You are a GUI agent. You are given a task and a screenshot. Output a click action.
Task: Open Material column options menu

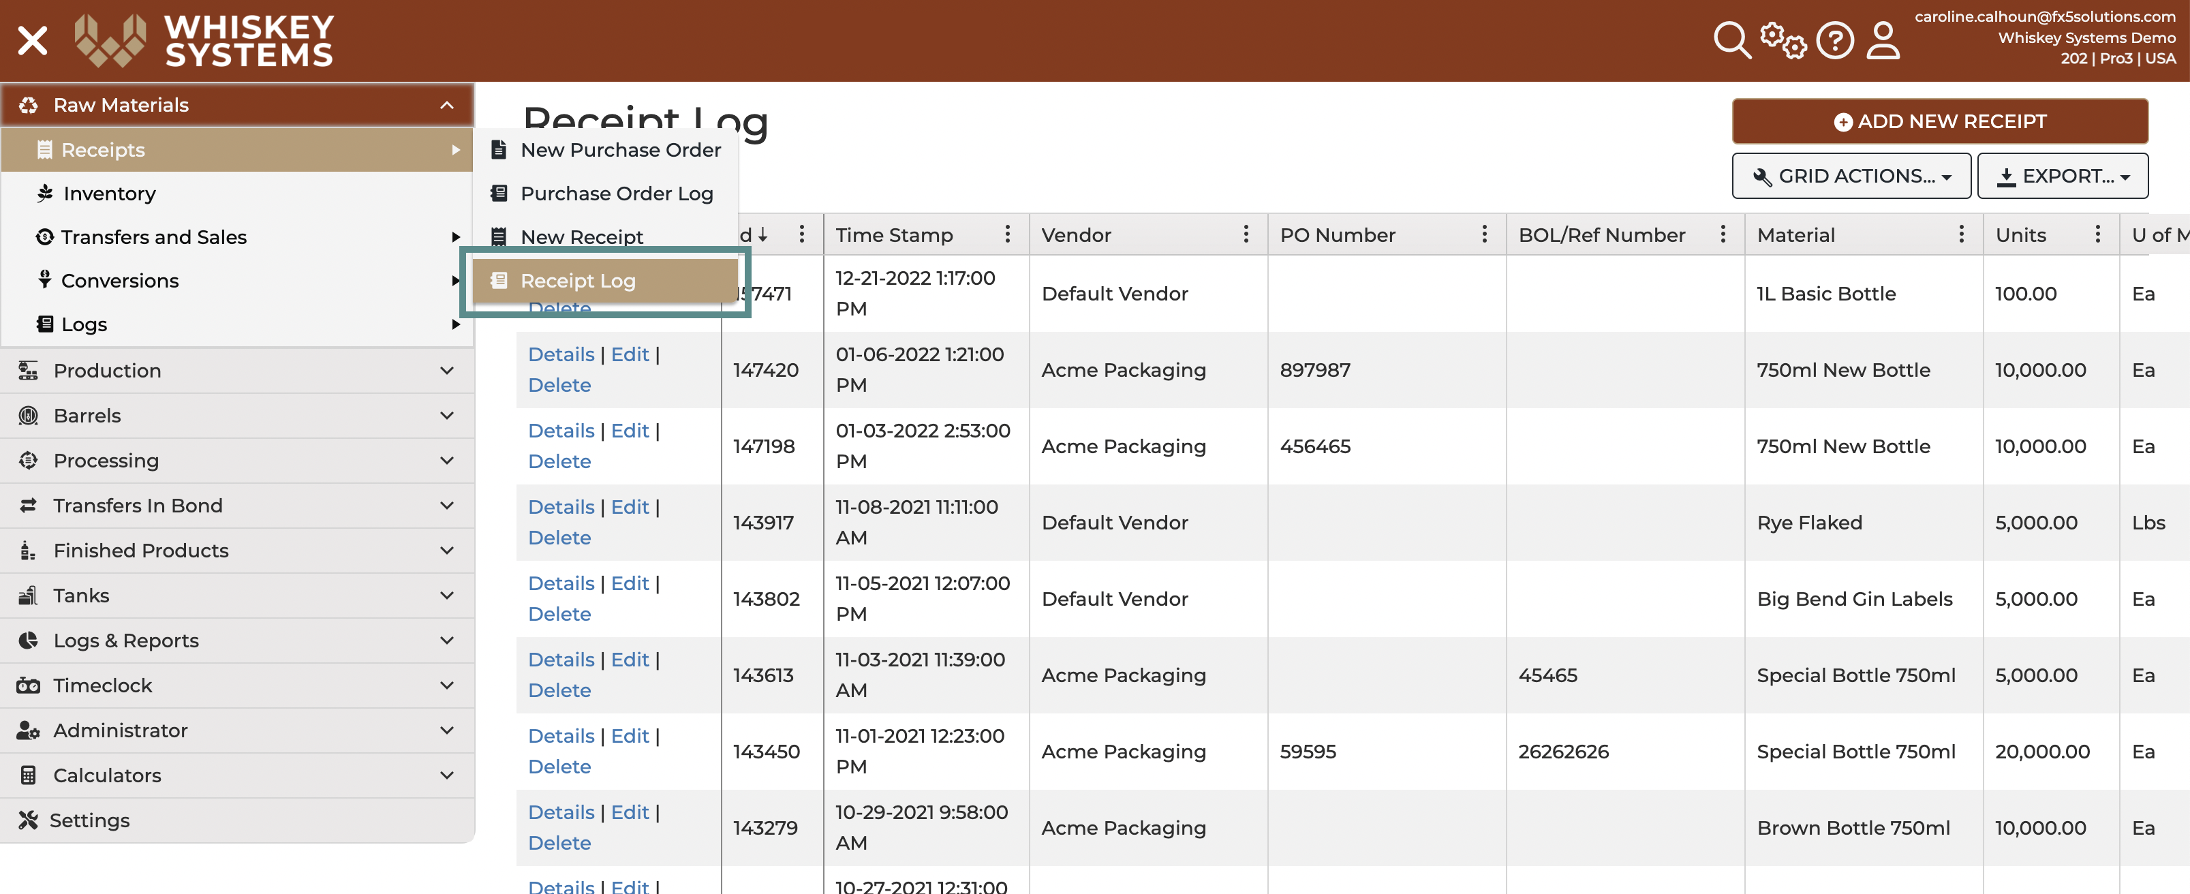click(x=1961, y=234)
